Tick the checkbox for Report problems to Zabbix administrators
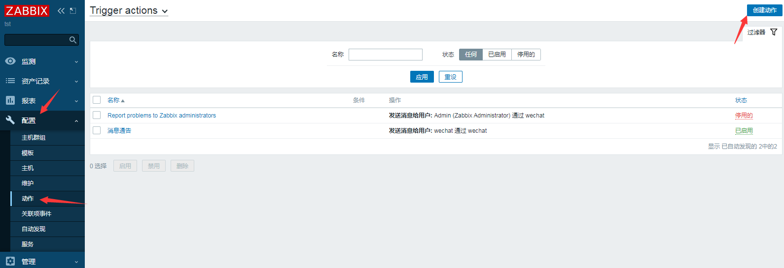The image size is (784, 268). (97, 115)
